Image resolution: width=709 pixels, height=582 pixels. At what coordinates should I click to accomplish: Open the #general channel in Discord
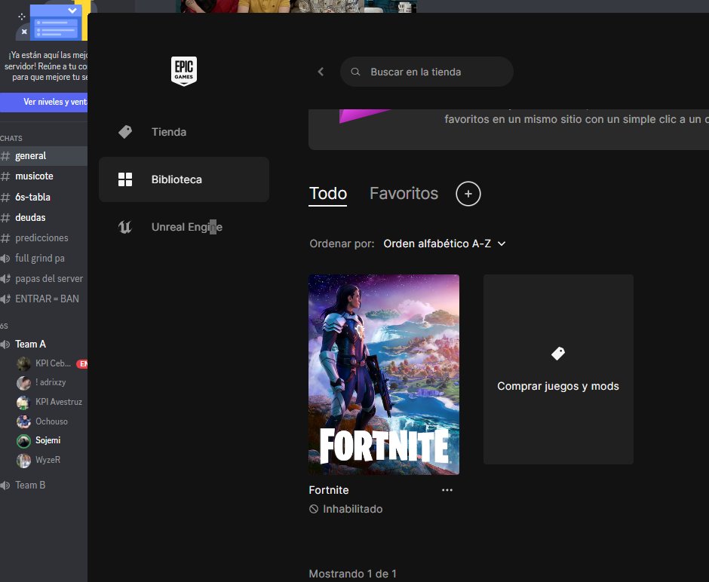(x=44, y=156)
